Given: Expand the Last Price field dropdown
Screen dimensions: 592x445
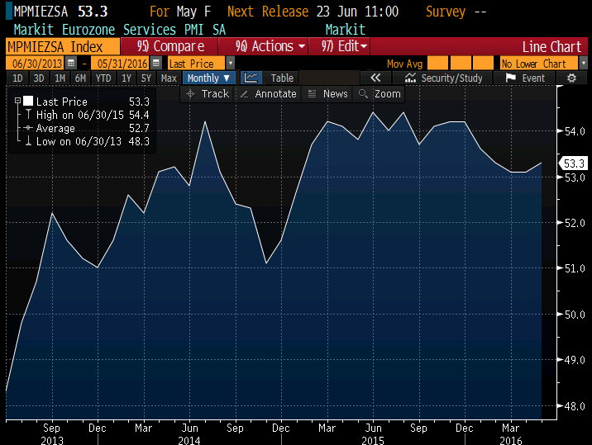Looking at the screenshot, I should (x=230, y=64).
